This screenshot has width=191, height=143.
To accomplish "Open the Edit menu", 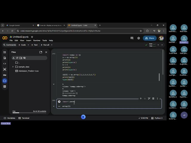I will coord(16,41).
